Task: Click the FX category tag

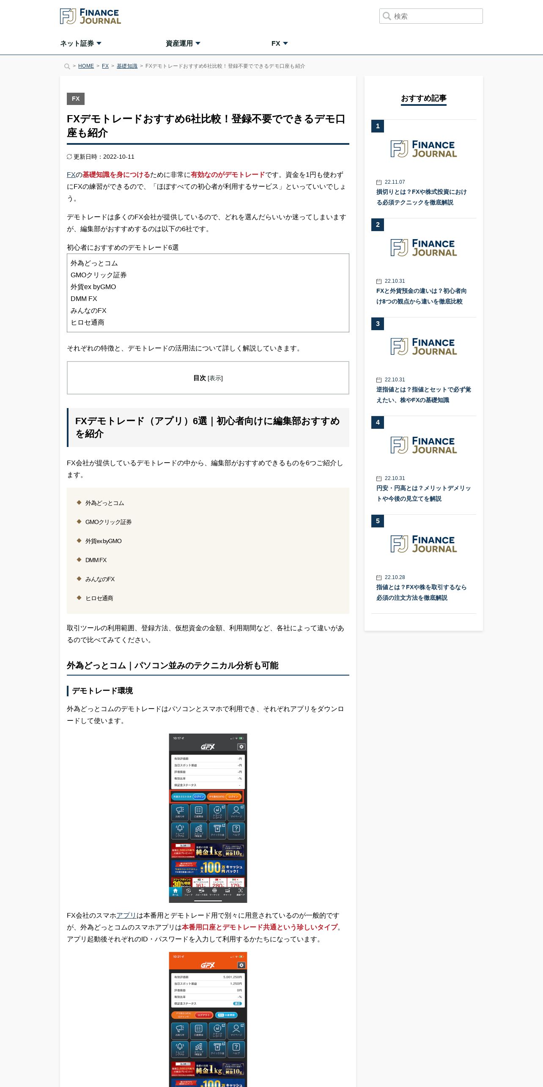Action: [76, 99]
